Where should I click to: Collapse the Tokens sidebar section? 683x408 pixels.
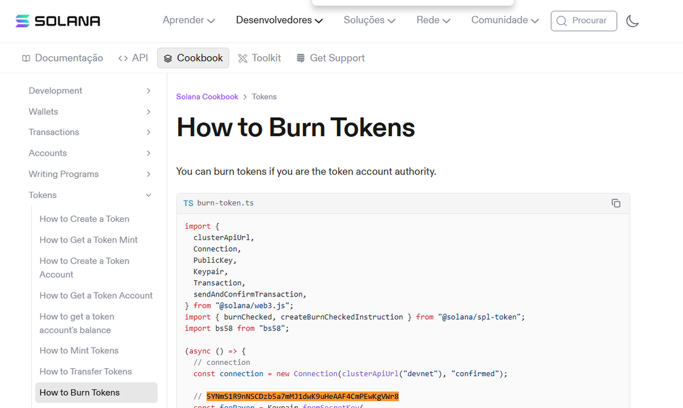tap(90, 195)
